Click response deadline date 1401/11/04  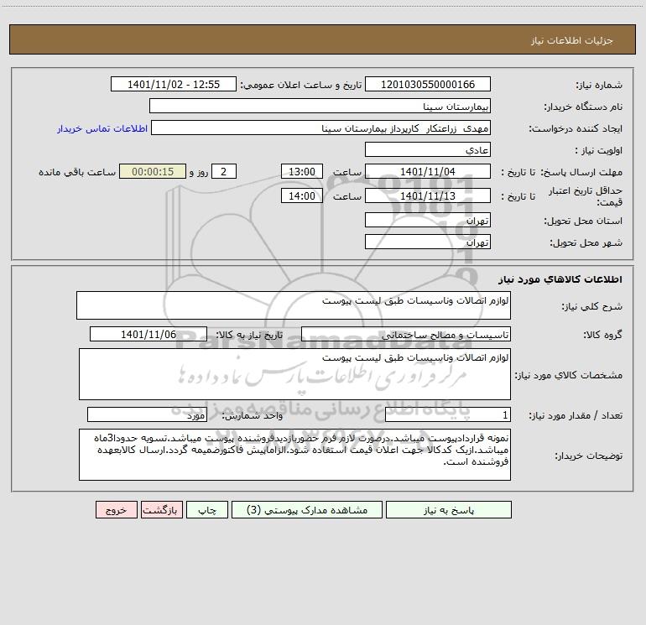click(x=428, y=171)
